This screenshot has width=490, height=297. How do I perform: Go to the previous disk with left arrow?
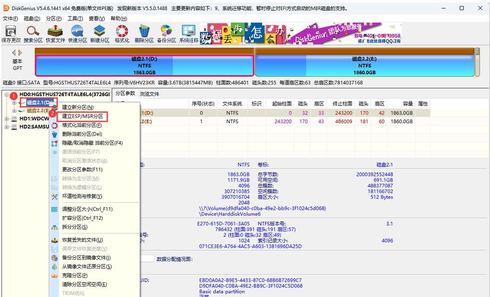(x=14, y=52)
